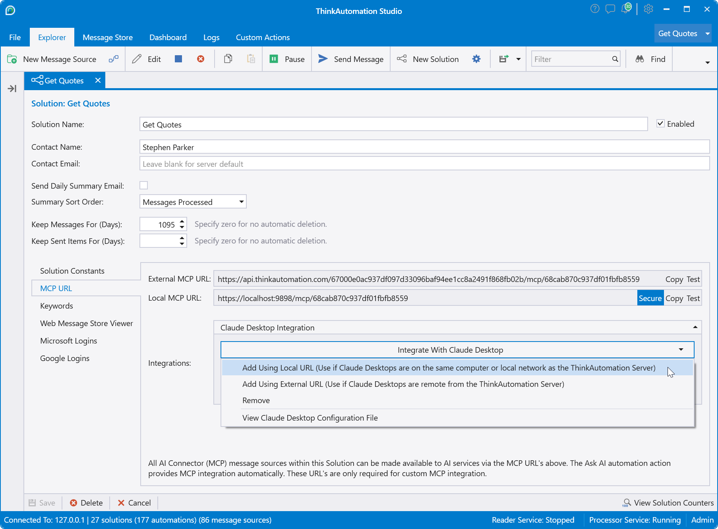Open the feedback chat bubble icon
This screenshot has width=718, height=529.
[x=610, y=9]
